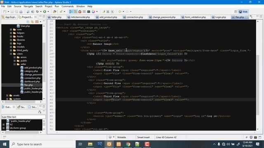Click the yellow highlighter marker toolbar icon

(104, 12)
